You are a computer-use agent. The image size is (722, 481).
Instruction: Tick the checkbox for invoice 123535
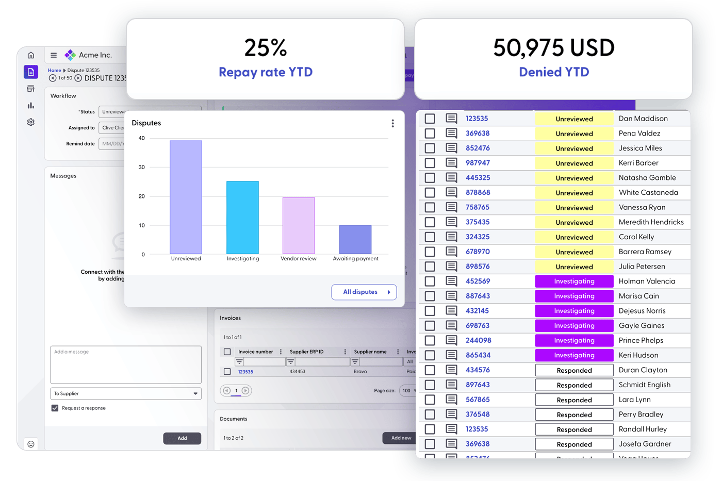pos(227,372)
